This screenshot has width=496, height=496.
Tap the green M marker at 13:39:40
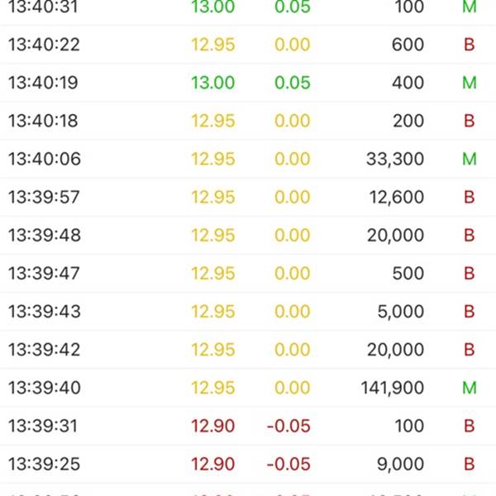pyautogui.click(x=469, y=388)
